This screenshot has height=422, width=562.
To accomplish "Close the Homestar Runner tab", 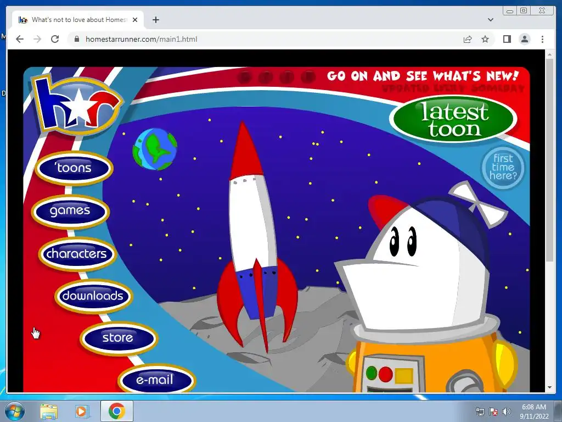I will click(135, 20).
